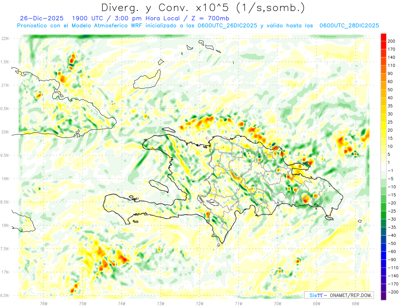Click the '20N' latitude axis label

(x=5, y=132)
